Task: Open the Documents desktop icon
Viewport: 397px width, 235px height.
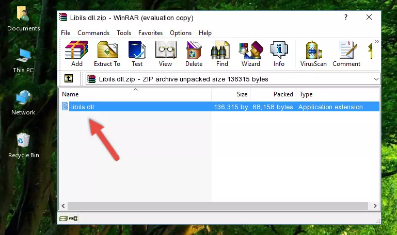Action: (x=24, y=19)
